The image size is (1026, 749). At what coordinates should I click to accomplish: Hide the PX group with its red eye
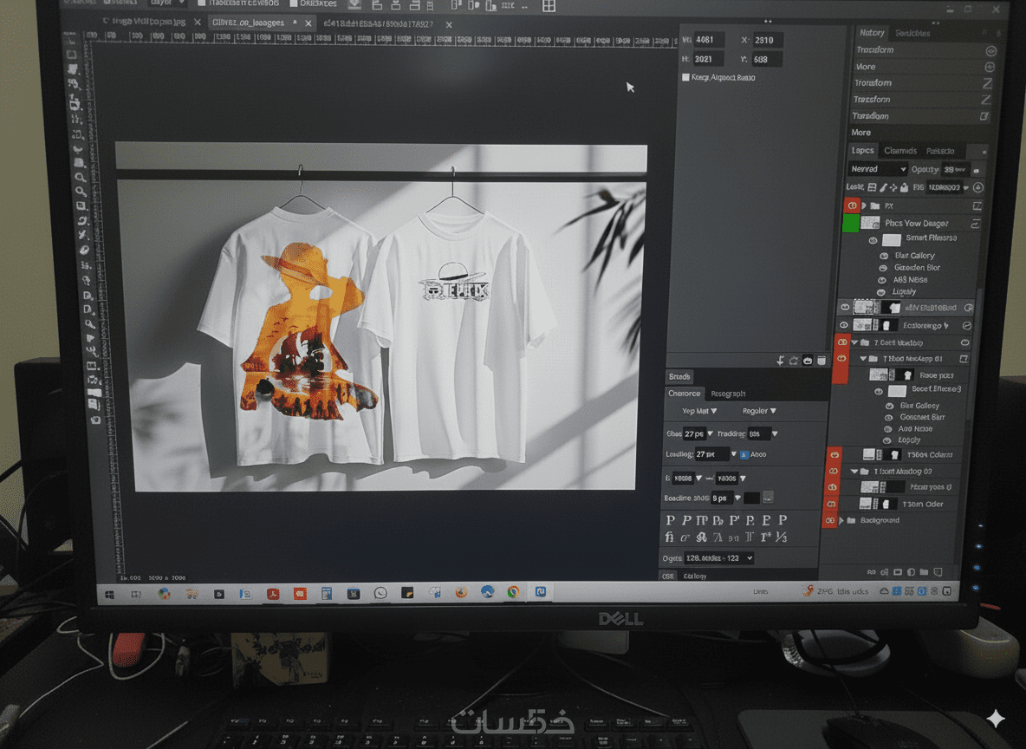(x=852, y=205)
